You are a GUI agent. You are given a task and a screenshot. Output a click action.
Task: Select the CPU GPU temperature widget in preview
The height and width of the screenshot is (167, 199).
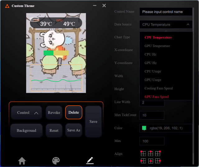pyautogui.click(x=56, y=23)
